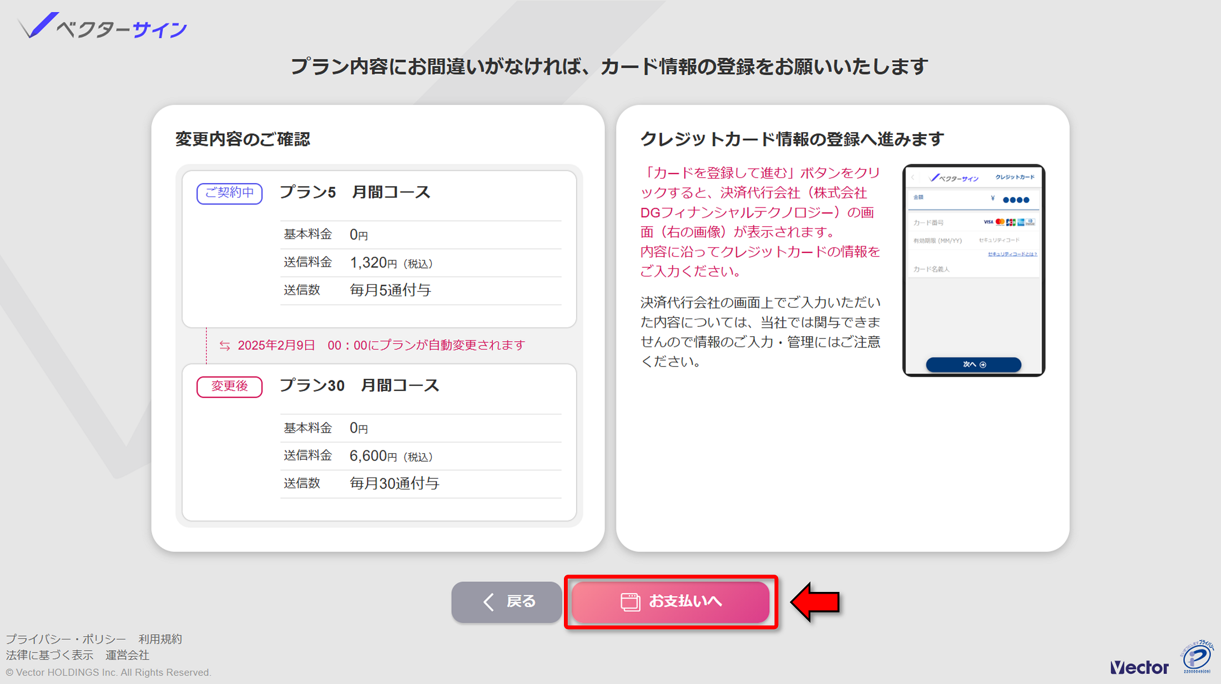Click the Privacy mark badge icon

(x=1197, y=657)
